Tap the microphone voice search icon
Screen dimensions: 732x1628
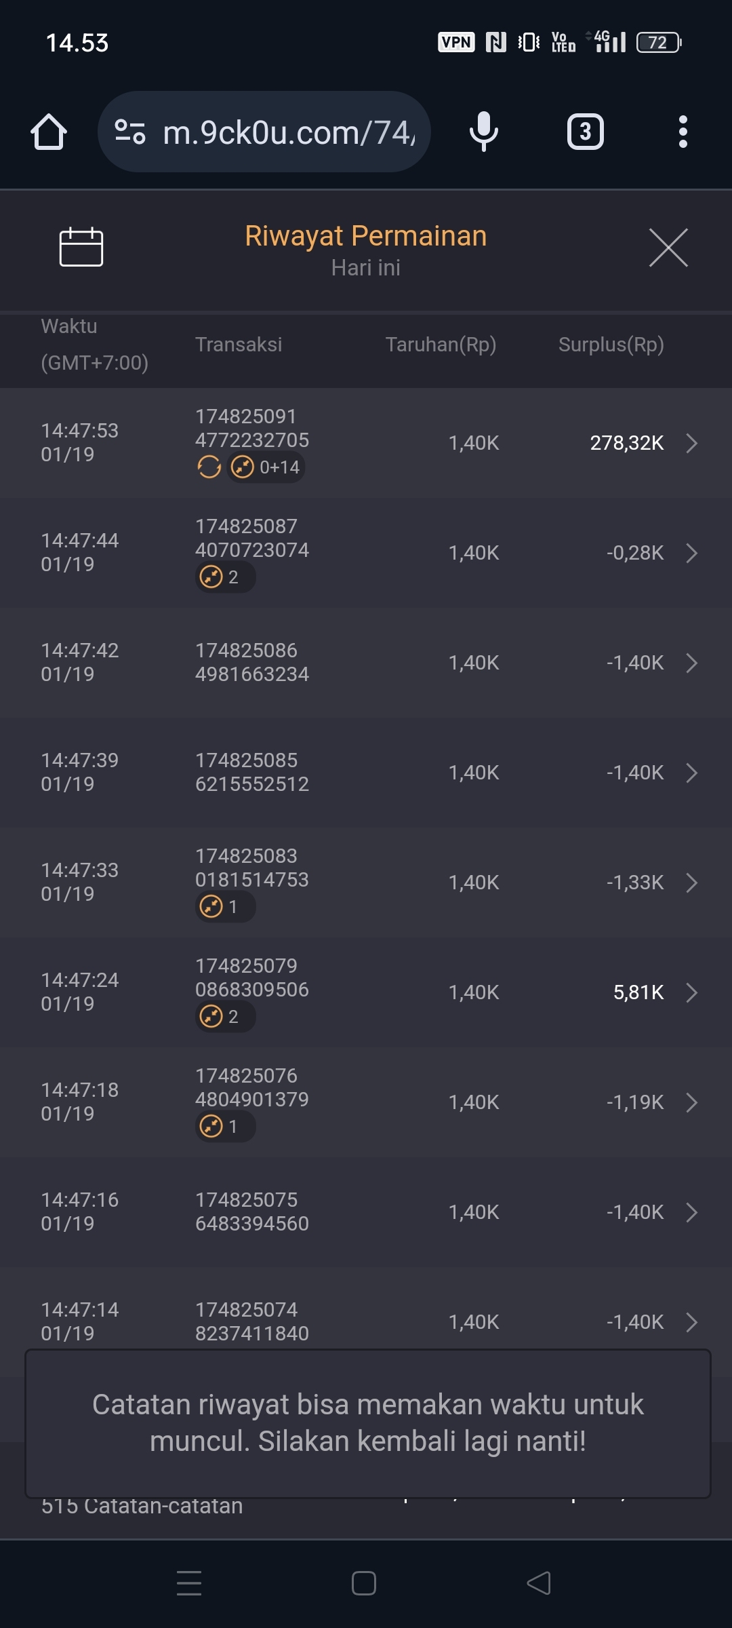click(x=483, y=132)
